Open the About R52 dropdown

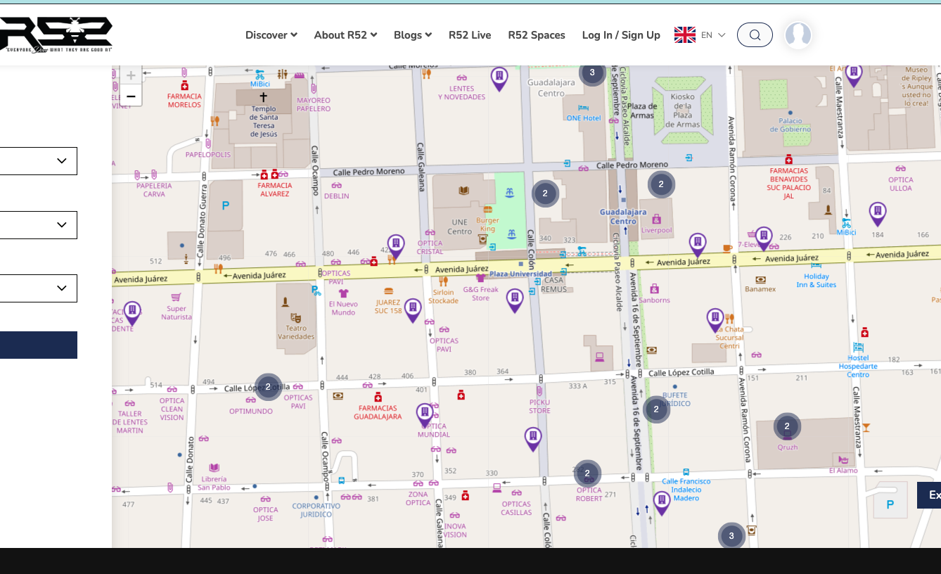pyautogui.click(x=345, y=35)
